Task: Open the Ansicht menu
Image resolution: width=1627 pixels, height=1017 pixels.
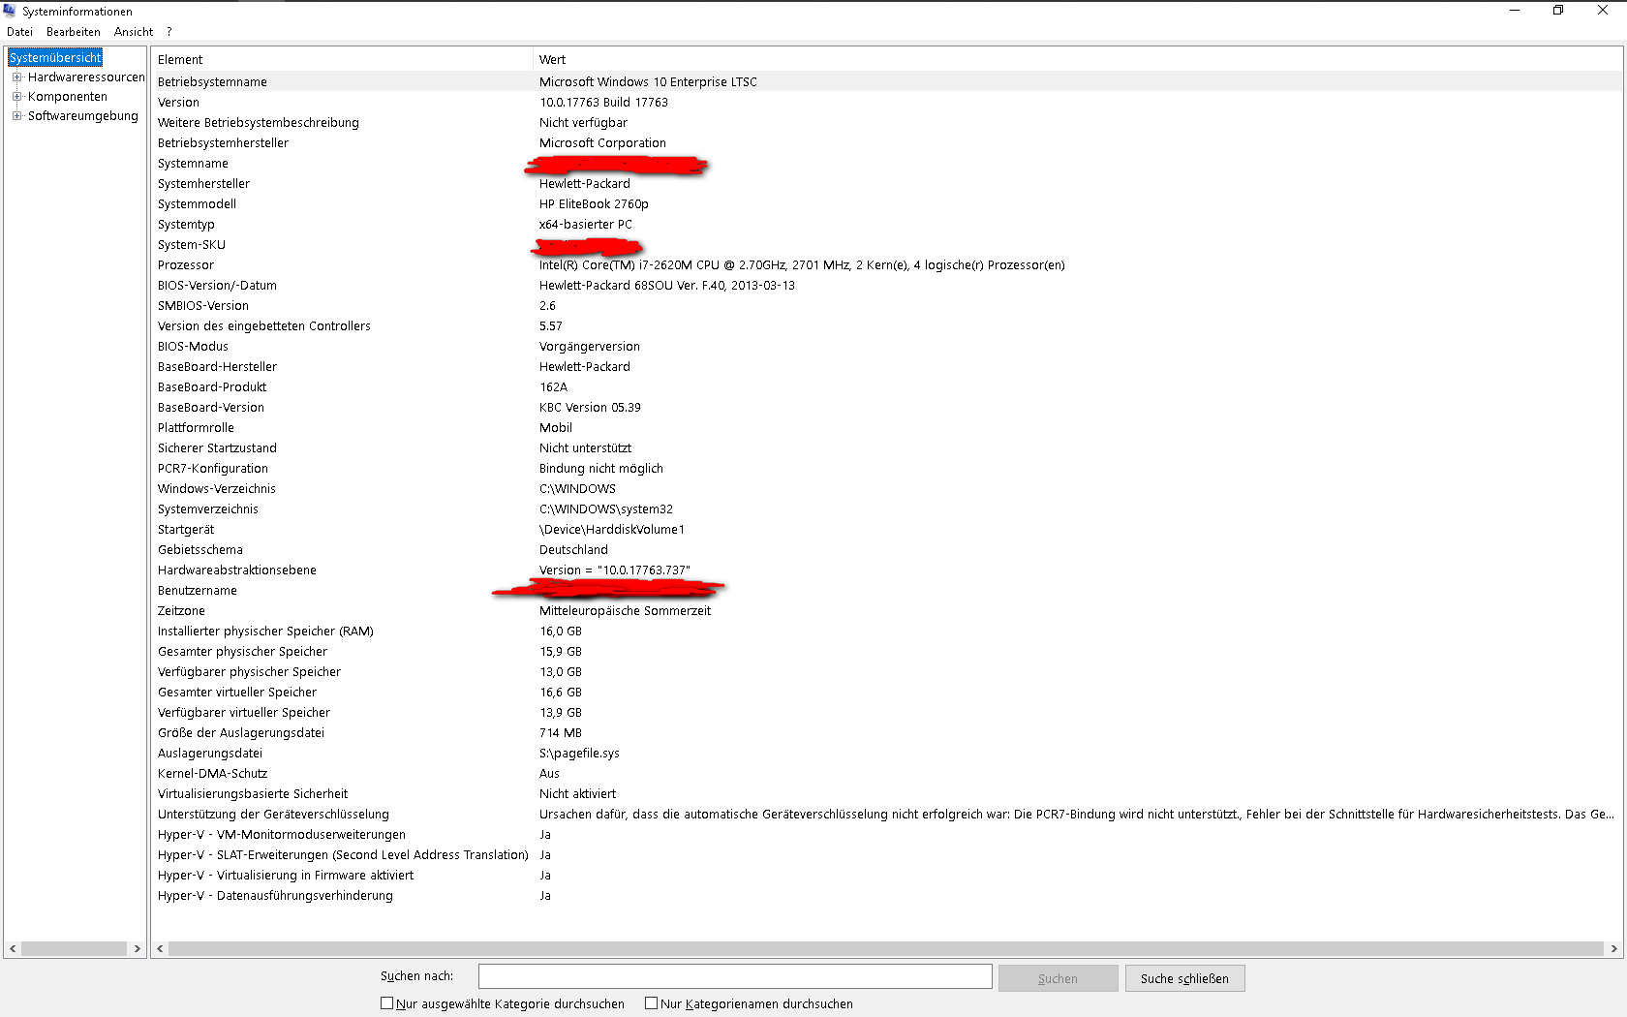Action: pos(134,32)
